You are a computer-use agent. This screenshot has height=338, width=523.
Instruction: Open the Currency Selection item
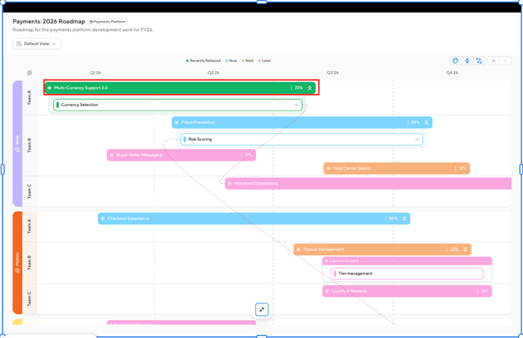coord(178,105)
